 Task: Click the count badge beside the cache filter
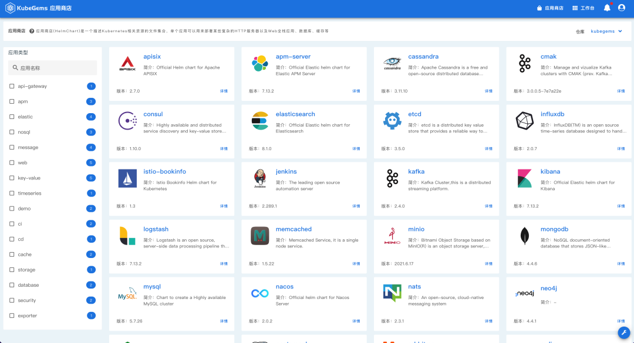click(x=91, y=254)
